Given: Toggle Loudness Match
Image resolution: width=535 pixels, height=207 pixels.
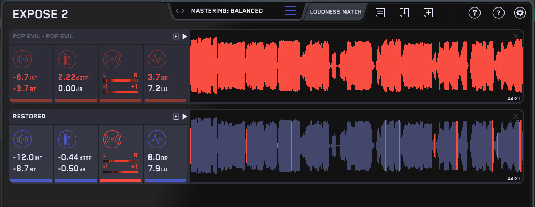Looking at the screenshot, I should point(336,12).
